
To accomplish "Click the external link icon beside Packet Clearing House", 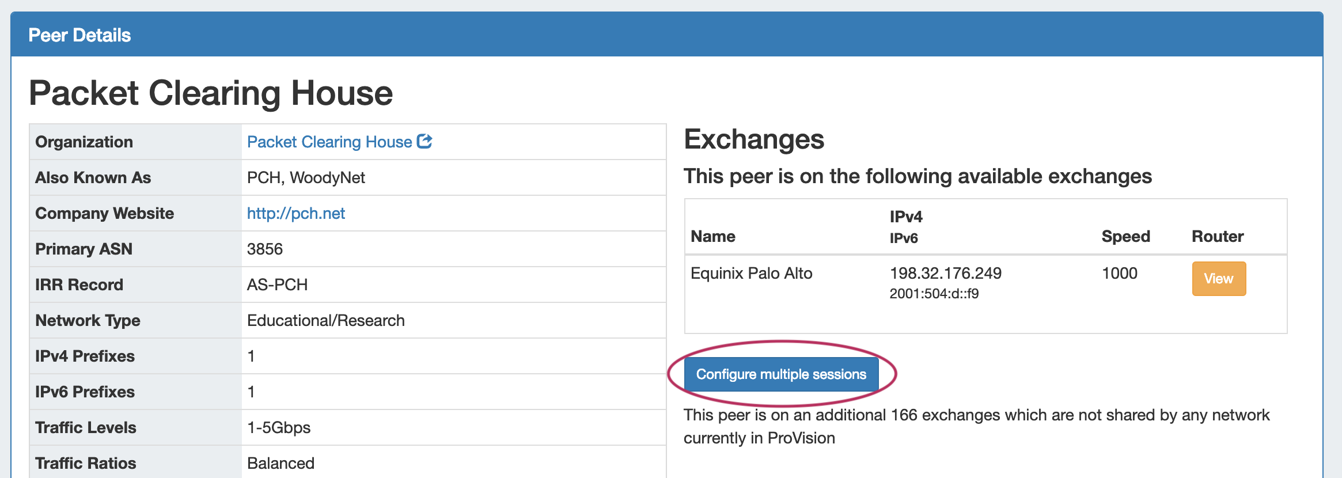I will (x=424, y=141).
